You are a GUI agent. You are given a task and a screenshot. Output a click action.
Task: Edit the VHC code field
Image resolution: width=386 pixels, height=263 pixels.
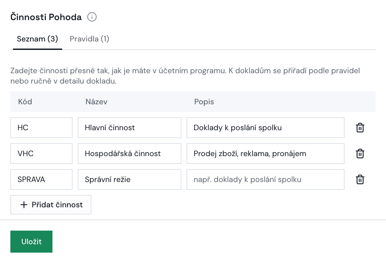pos(41,154)
